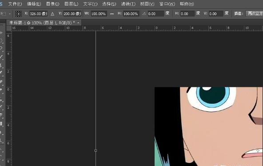Click the '插值:' label
This screenshot has width=263, height=166.
239,14
